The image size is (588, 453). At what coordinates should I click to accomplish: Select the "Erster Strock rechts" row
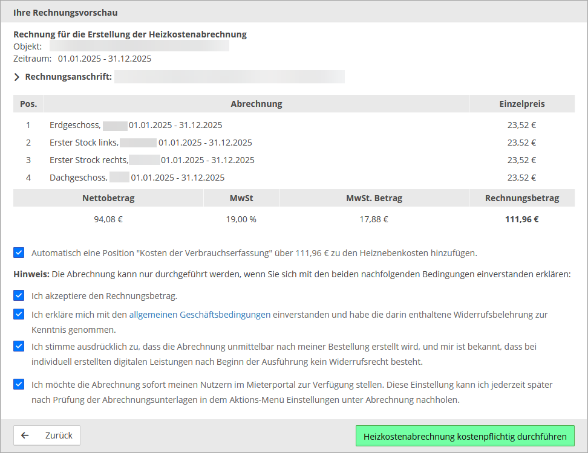click(x=151, y=161)
